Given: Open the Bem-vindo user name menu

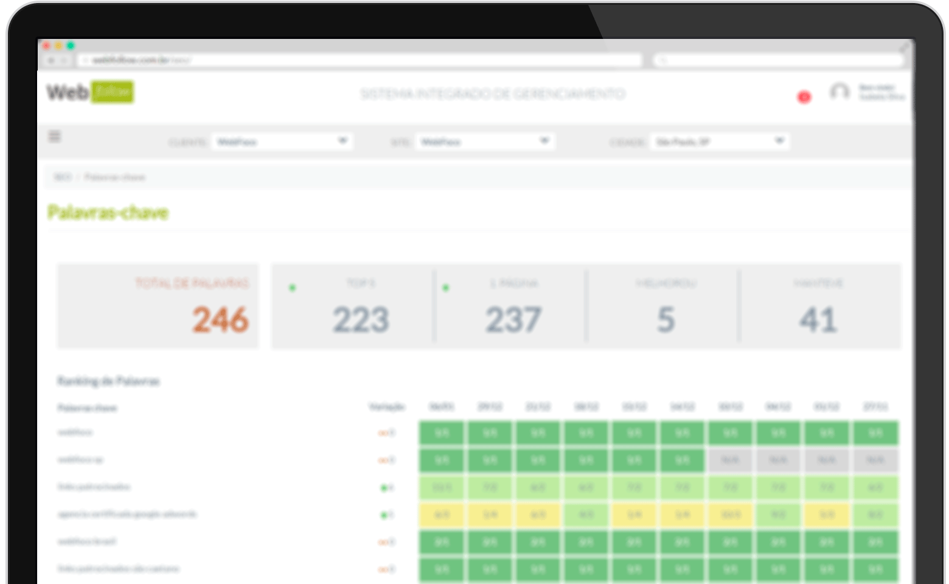Looking at the screenshot, I should point(881,92).
